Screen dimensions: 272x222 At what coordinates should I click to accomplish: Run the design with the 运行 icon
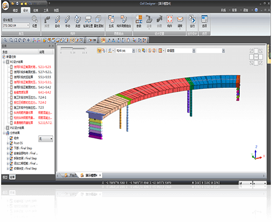click(192, 22)
